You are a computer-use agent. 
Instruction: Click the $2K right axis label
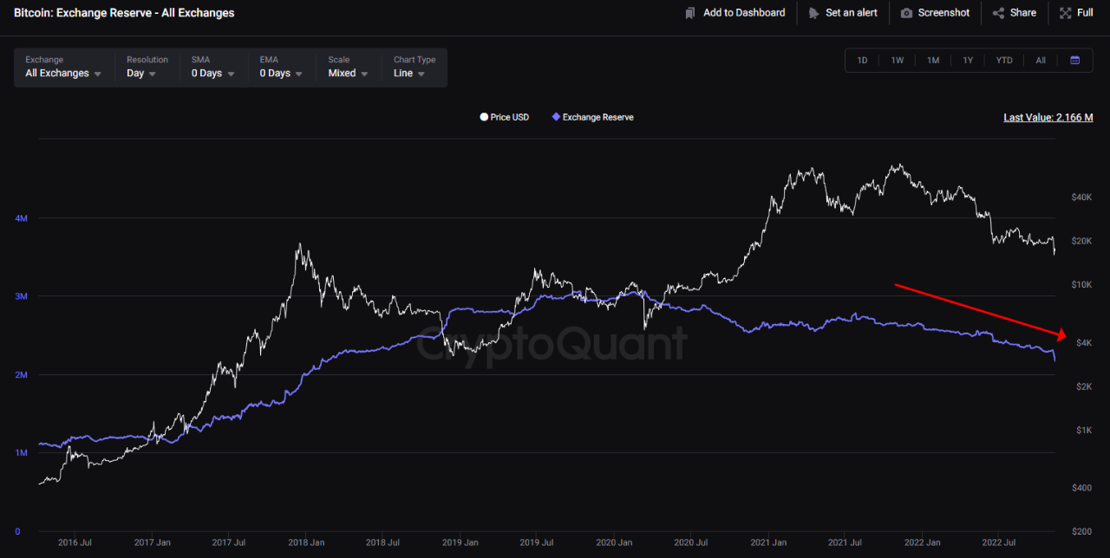tap(1084, 386)
